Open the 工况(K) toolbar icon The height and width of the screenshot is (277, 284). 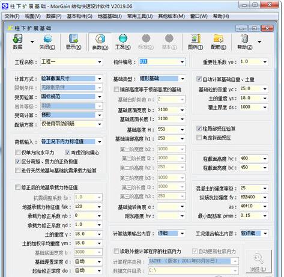click(123, 42)
